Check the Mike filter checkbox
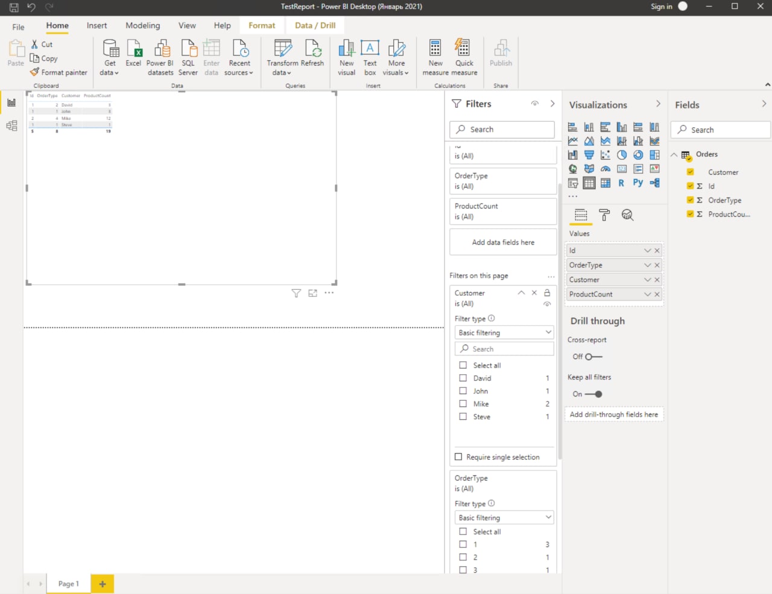 463,404
